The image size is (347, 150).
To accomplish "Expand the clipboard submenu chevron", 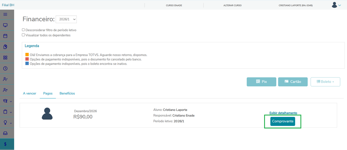I will tap(11, 112).
